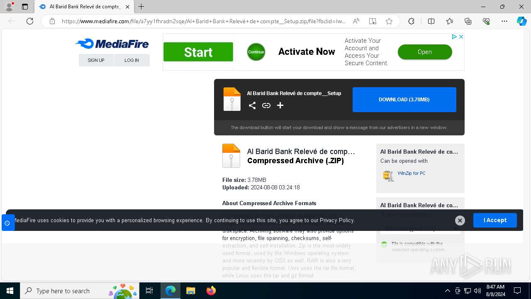The height and width of the screenshot is (299, 531).
Task: Click the green Start ad button
Action: click(198, 52)
